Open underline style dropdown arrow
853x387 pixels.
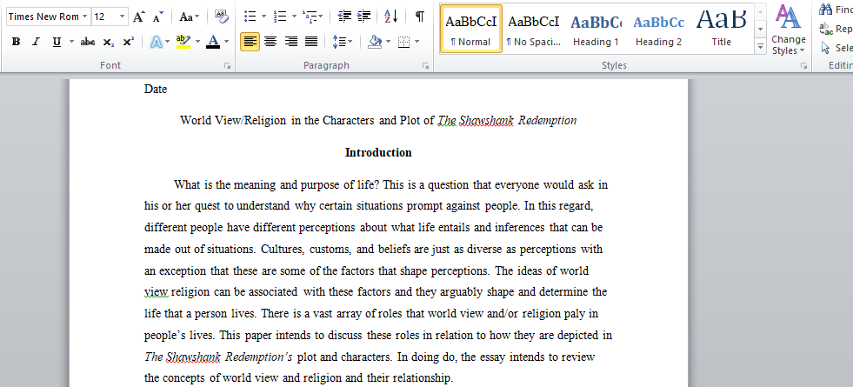point(71,42)
